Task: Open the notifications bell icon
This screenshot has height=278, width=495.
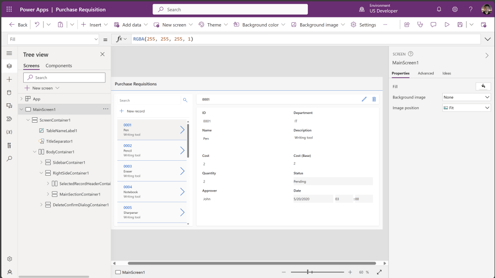Action: [439, 9]
